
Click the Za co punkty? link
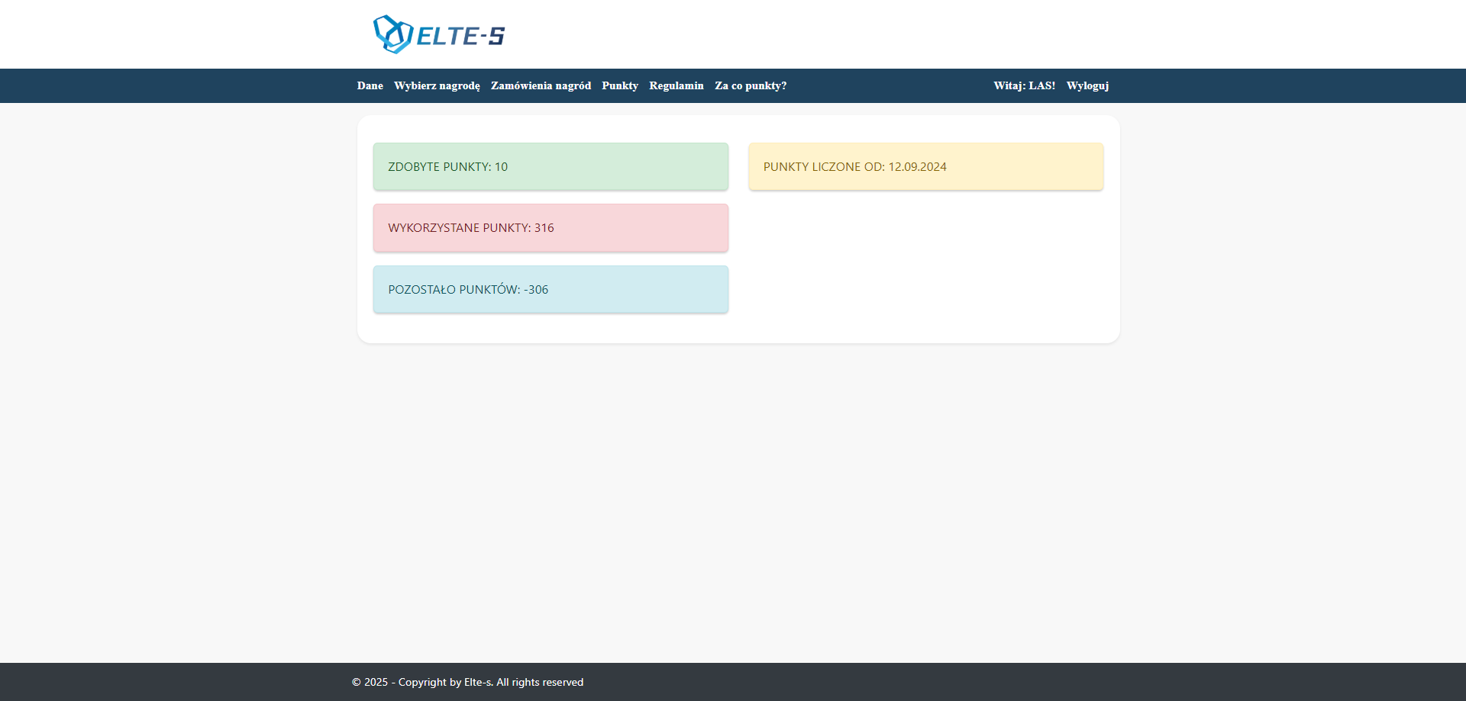[750, 85]
